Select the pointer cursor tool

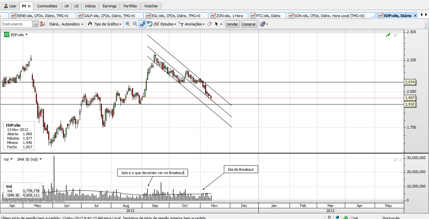tap(217, 24)
